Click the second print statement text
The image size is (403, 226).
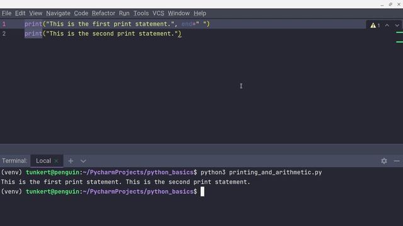tap(103, 33)
